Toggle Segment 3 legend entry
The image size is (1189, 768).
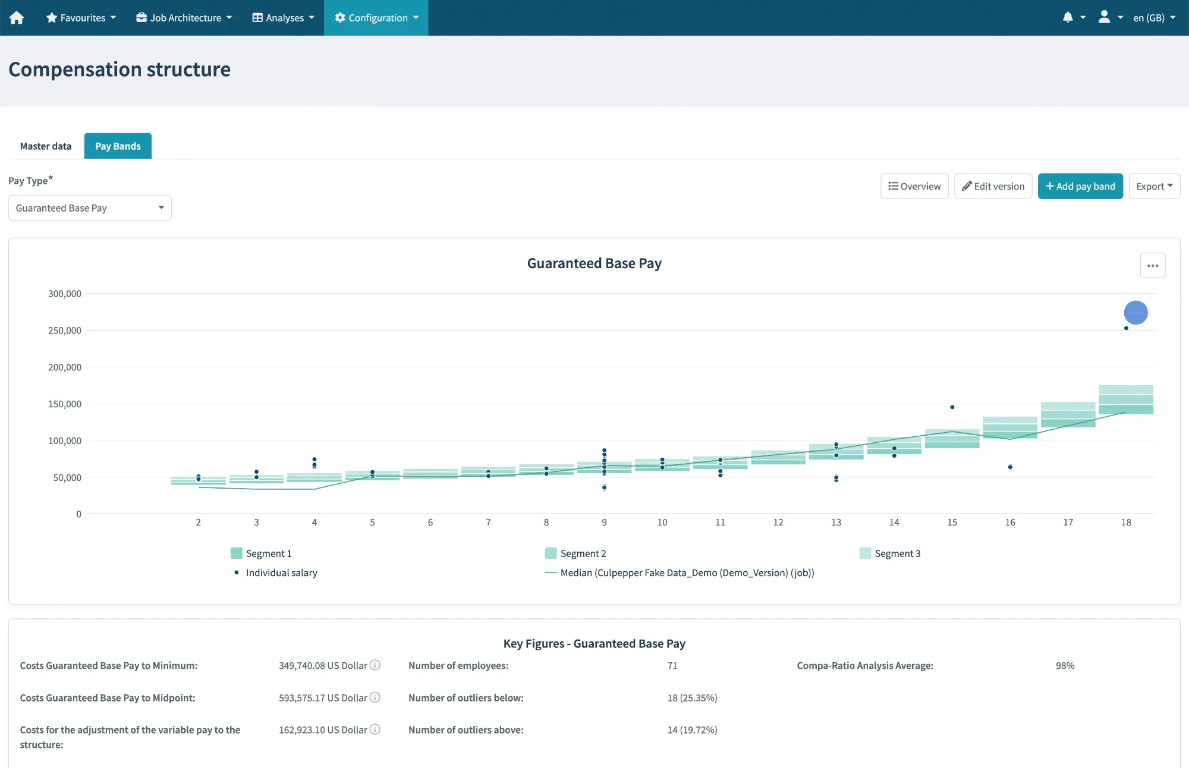click(891, 553)
